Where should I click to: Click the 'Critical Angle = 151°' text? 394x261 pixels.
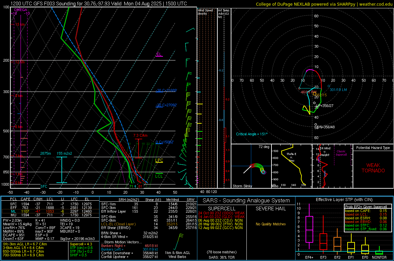click(252, 134)
